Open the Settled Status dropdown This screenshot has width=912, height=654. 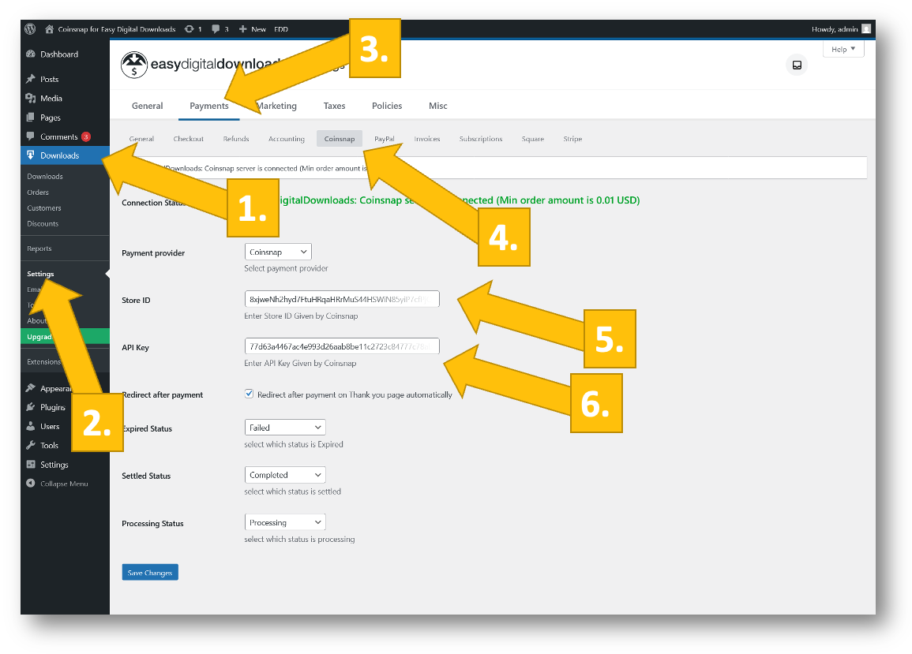pyautogui.click(x=285, y=475)
